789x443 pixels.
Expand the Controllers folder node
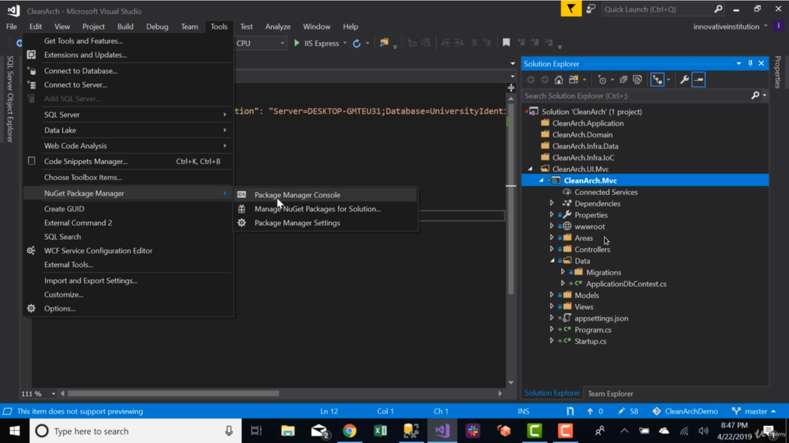552,249
